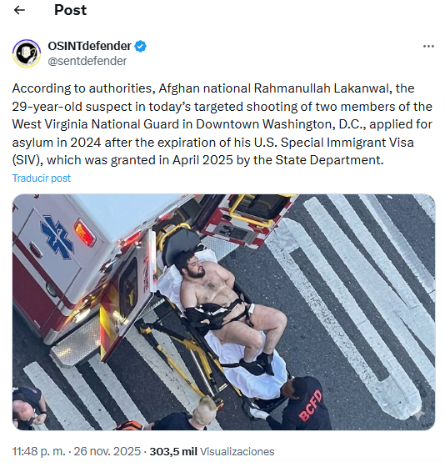Image resolution: width=445 pixels, height=467 pixels.
Task: Click the phrase West Virginia National Guard
Action: (x=96, y=124)
